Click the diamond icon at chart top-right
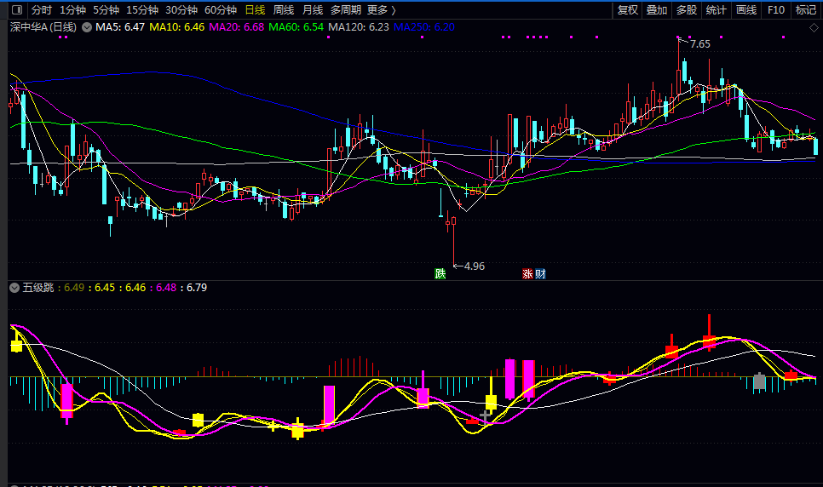The image size is (823, 487). [814, 27]
